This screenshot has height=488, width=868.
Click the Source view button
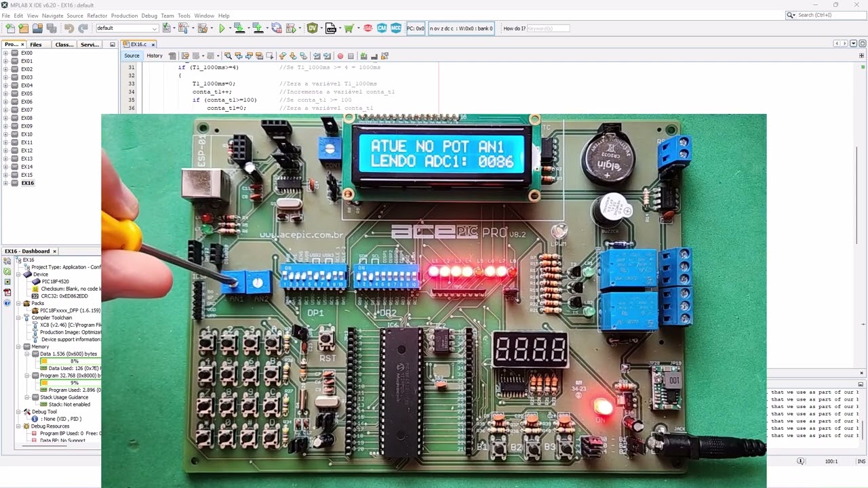pos(132,56)
